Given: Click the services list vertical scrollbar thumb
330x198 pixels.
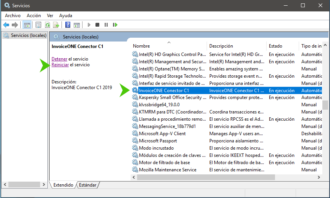Looking at the screenshot, I should tap(325, 105).
